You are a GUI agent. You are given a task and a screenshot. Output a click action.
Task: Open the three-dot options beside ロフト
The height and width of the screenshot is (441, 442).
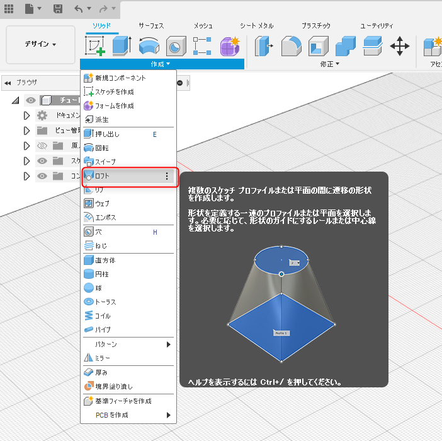pyautogui.click(x=167, y=176)
